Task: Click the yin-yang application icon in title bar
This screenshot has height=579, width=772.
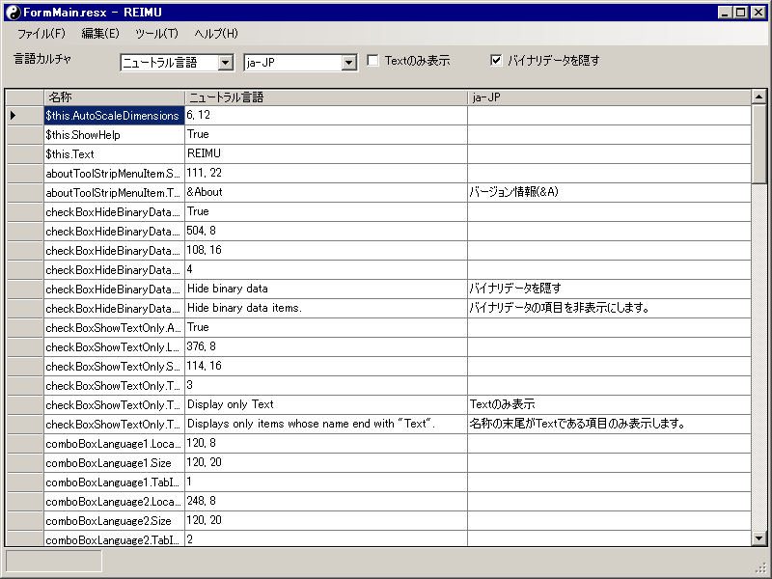Action: click(14, 13)
